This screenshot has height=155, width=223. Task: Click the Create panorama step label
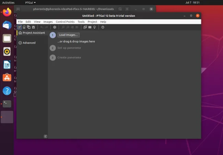coord(69,58)
